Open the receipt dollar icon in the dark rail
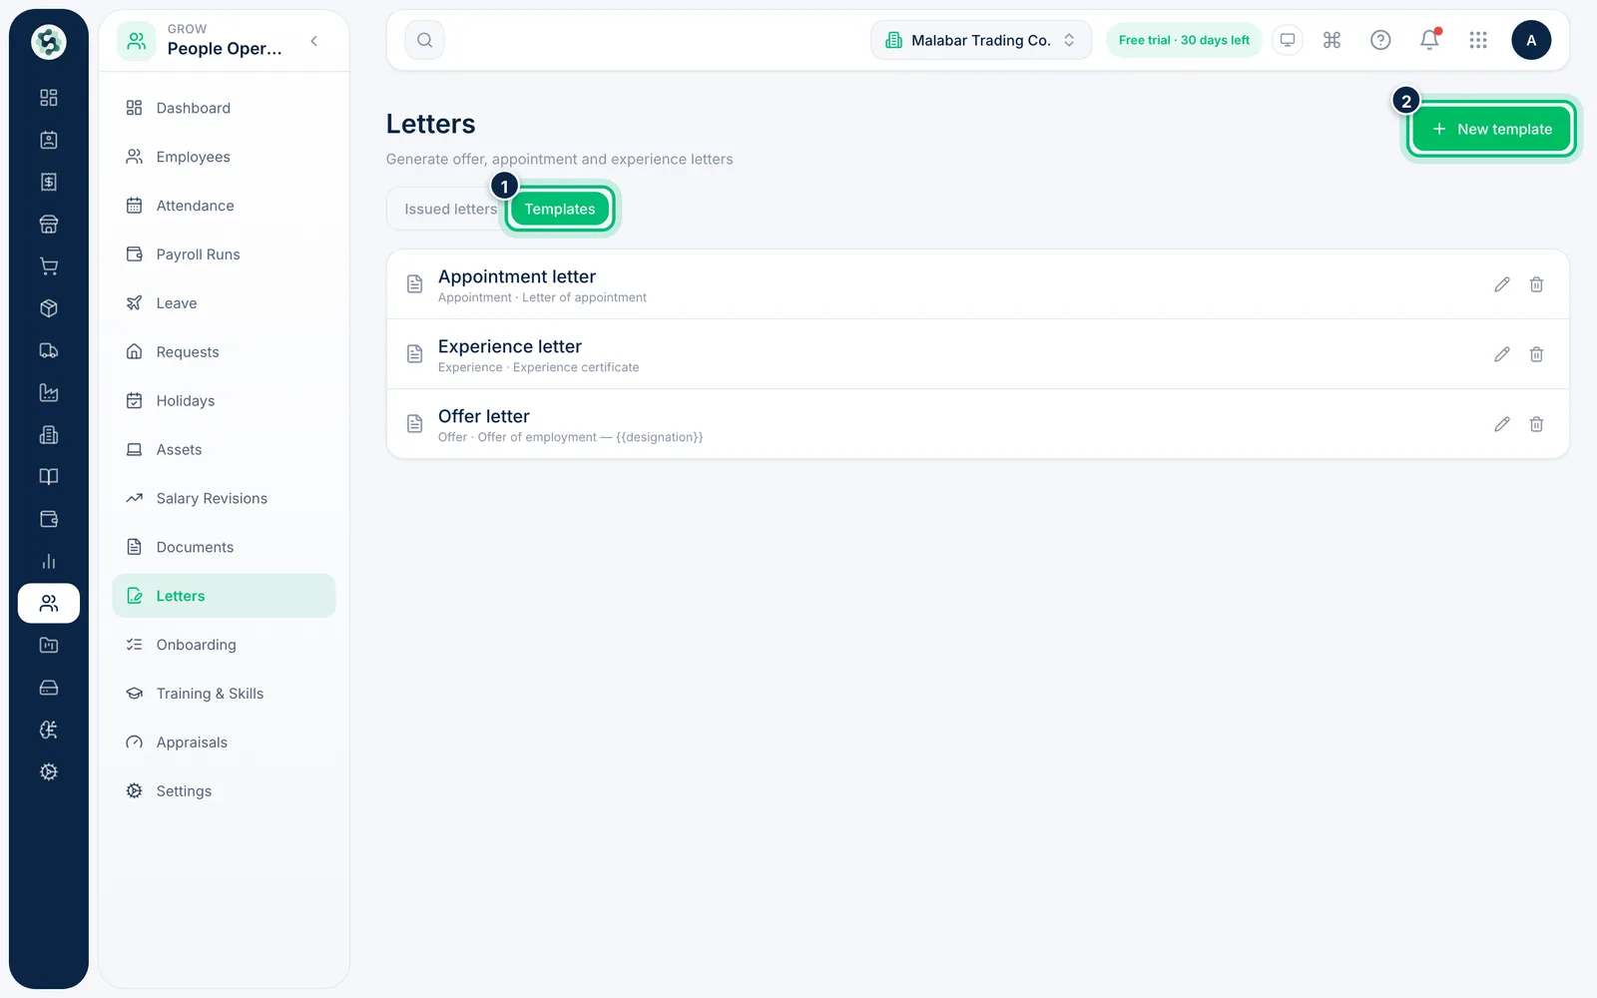The image size is (1597, 998). point(48,182)
